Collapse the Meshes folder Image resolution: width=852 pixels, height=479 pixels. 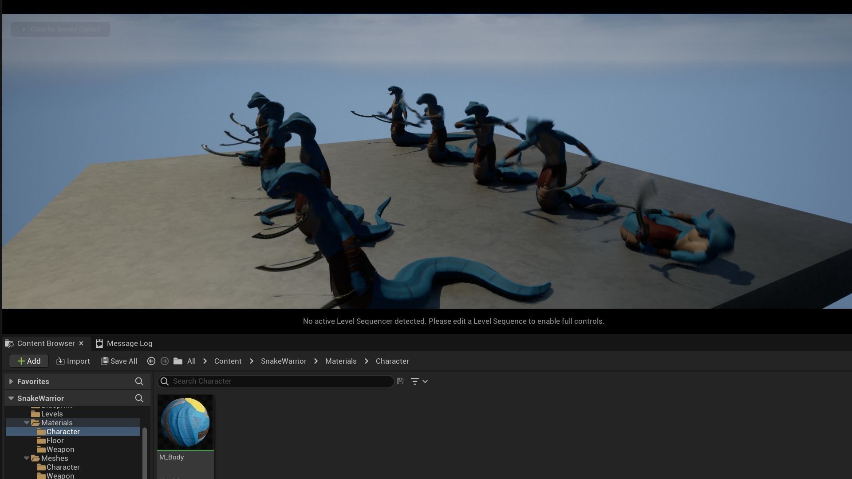click(x=27, y=458)
